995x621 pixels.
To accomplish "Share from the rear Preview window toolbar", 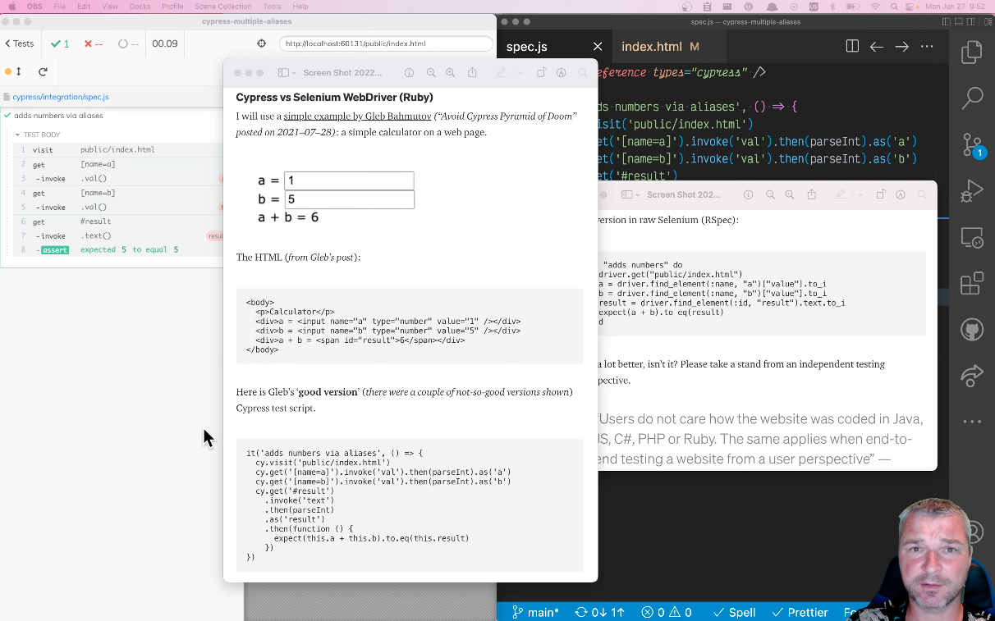I will (812, 194).
